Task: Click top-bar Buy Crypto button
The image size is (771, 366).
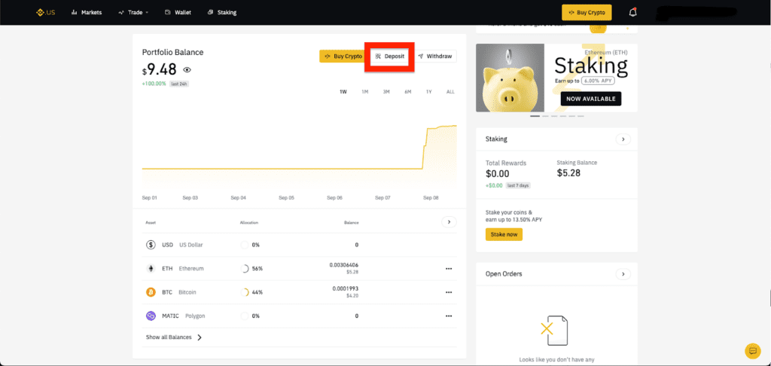Action: coord(587,12)
